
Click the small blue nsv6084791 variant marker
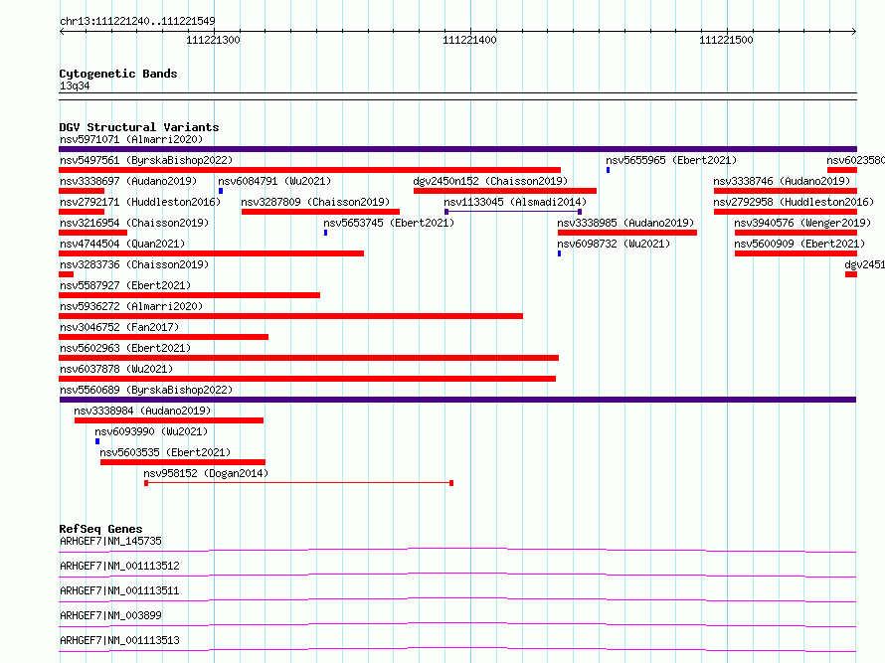pos(221,191)
